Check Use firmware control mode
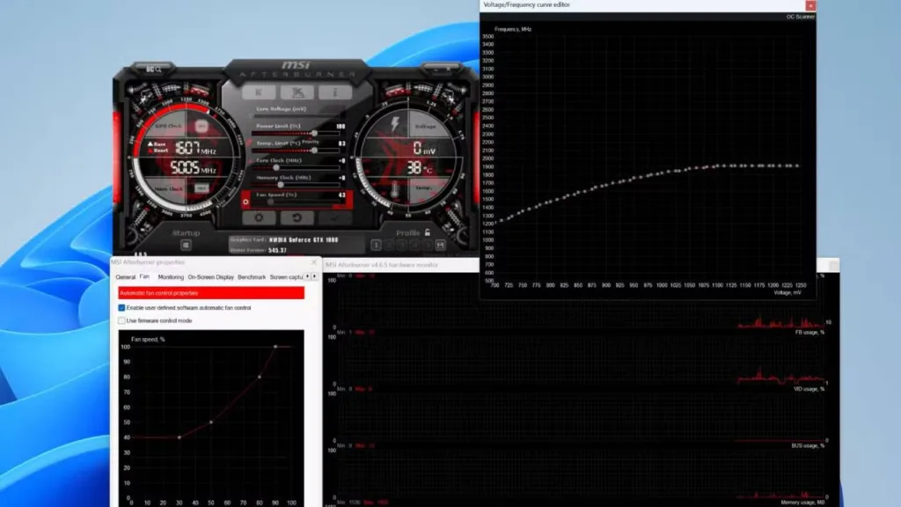Screen dimensions: 901x507 pos(121,320)
